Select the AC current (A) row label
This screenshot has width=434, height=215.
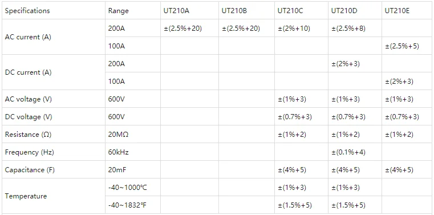pyautogui.click(x=28, y=37)
